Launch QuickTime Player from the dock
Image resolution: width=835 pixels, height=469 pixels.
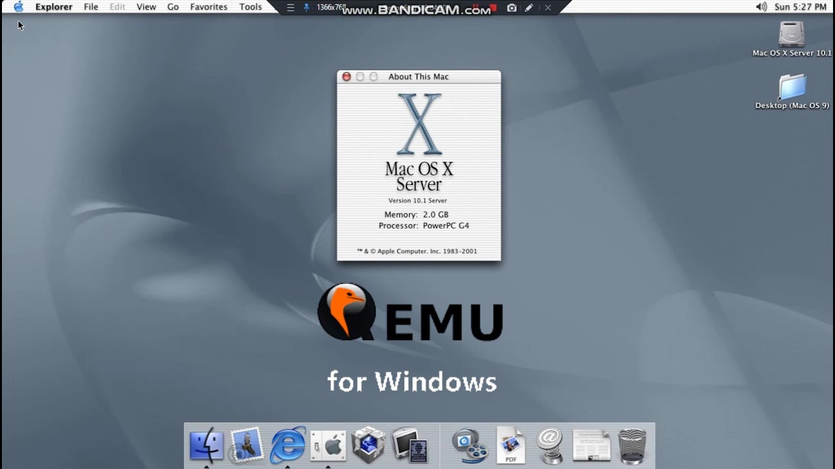[470, 446]
